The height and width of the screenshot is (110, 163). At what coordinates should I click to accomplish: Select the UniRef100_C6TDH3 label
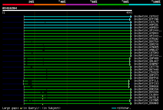[x=146, y=53]
